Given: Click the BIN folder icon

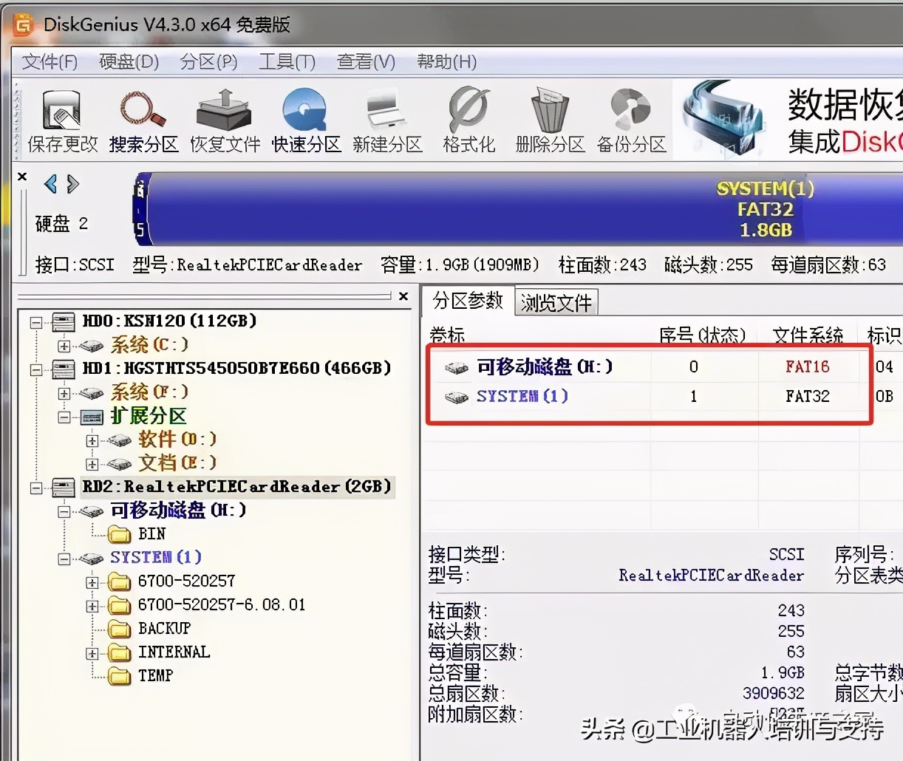Looking at the screenshot, I should click(x=119, y=534).
